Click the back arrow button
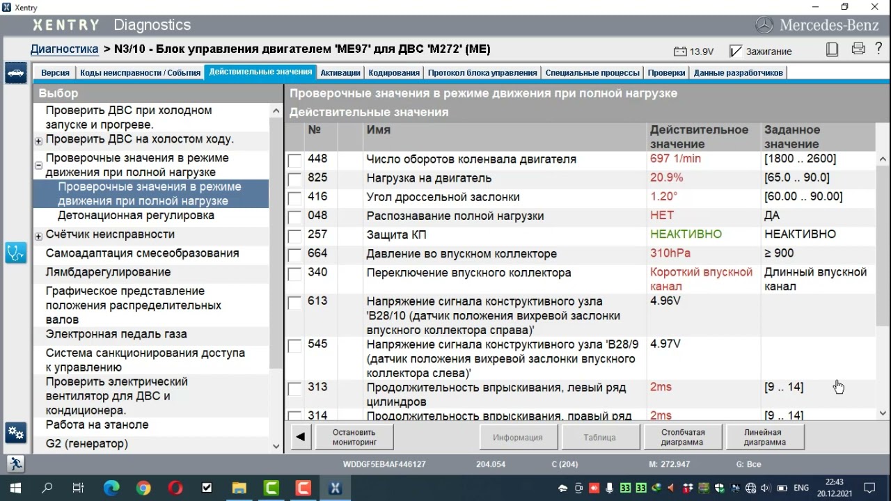The height and width of the screenshot is (501, 891). pos(300,437)
